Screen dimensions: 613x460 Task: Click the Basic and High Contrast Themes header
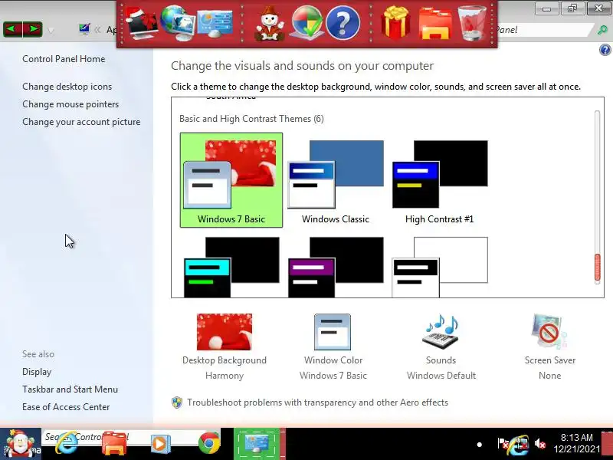251,119
